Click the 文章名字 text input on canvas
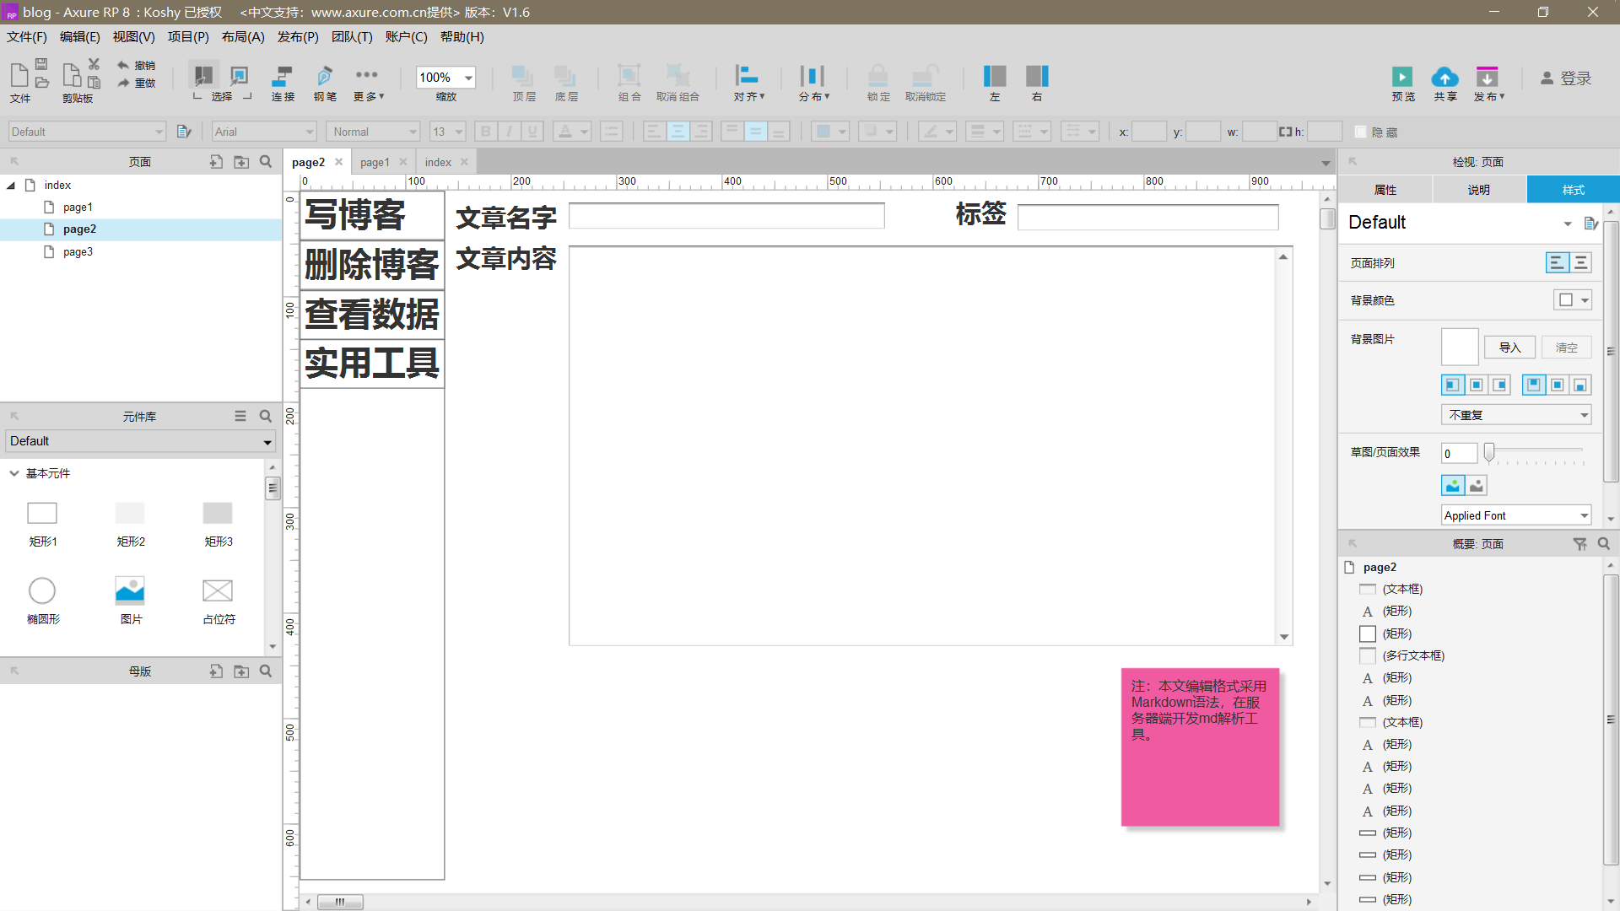The width and height of the screenshot is (1620, 911). click(x=726, y=216)
